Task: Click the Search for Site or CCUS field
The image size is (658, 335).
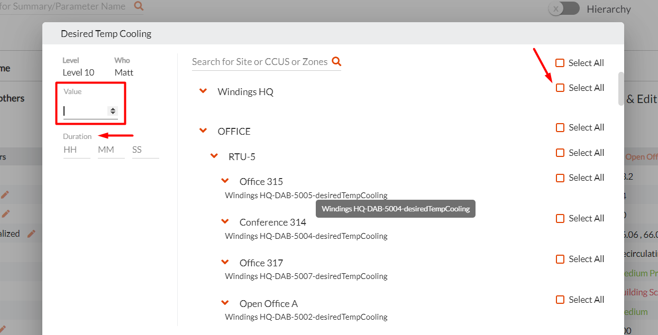Action: click(x=260, y=62)
